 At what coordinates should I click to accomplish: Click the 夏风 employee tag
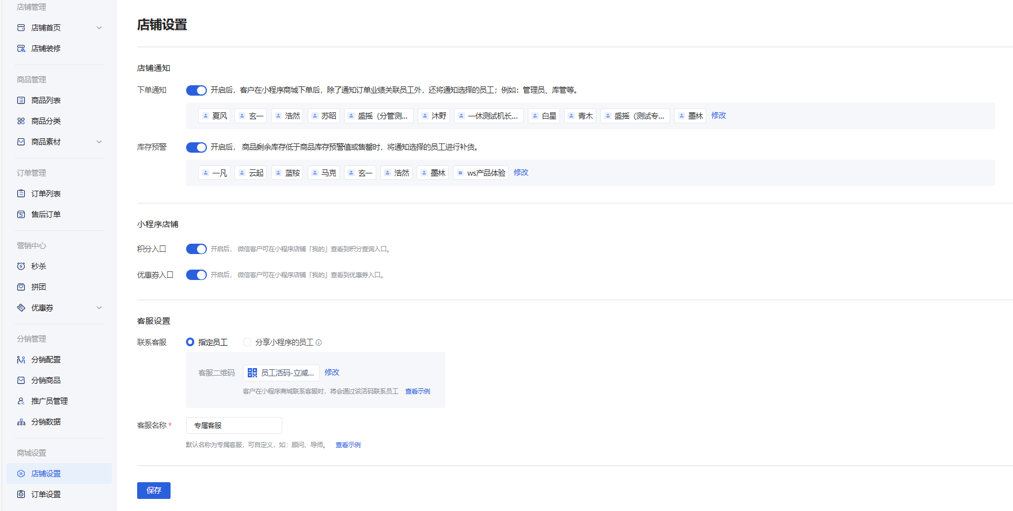[214, 116]
